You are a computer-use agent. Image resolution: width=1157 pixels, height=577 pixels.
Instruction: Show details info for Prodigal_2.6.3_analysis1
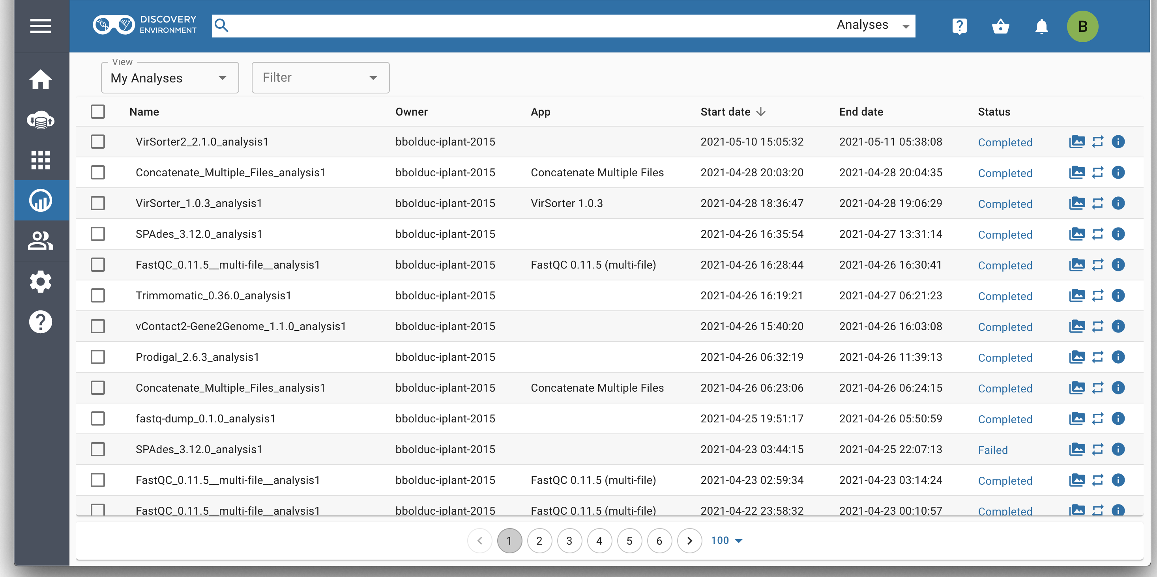click(1118, 357)
